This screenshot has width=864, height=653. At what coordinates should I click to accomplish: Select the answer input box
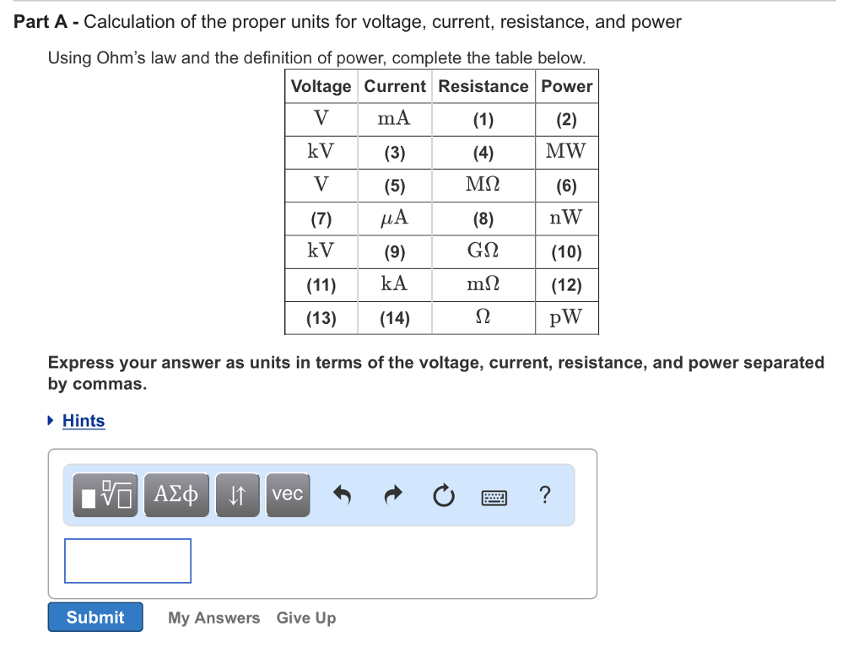pyautogui.click(x=127, y=560)
